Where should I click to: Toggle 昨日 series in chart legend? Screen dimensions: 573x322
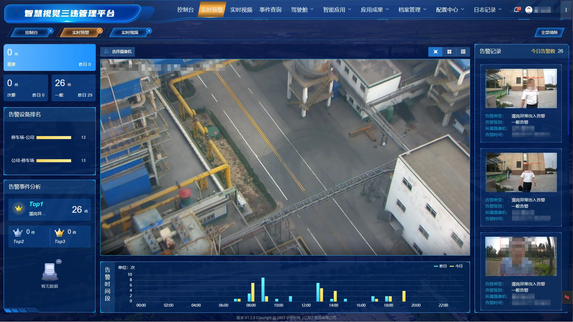tap(440, 266)
